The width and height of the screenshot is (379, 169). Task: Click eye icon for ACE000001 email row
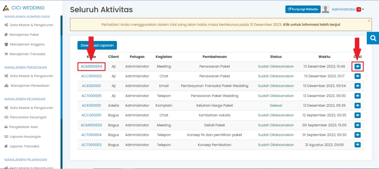click(x=358, y=86)
